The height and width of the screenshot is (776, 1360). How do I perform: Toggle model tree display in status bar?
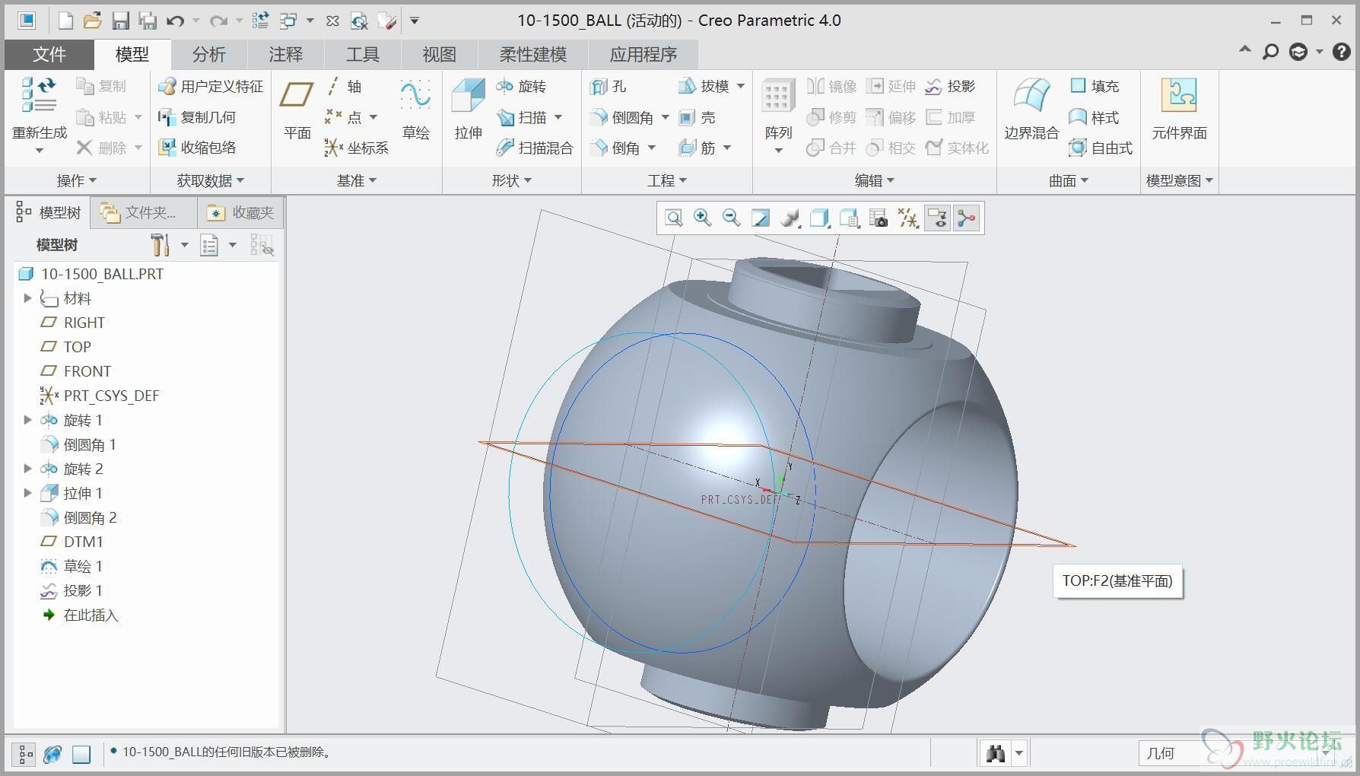(24, 753)
